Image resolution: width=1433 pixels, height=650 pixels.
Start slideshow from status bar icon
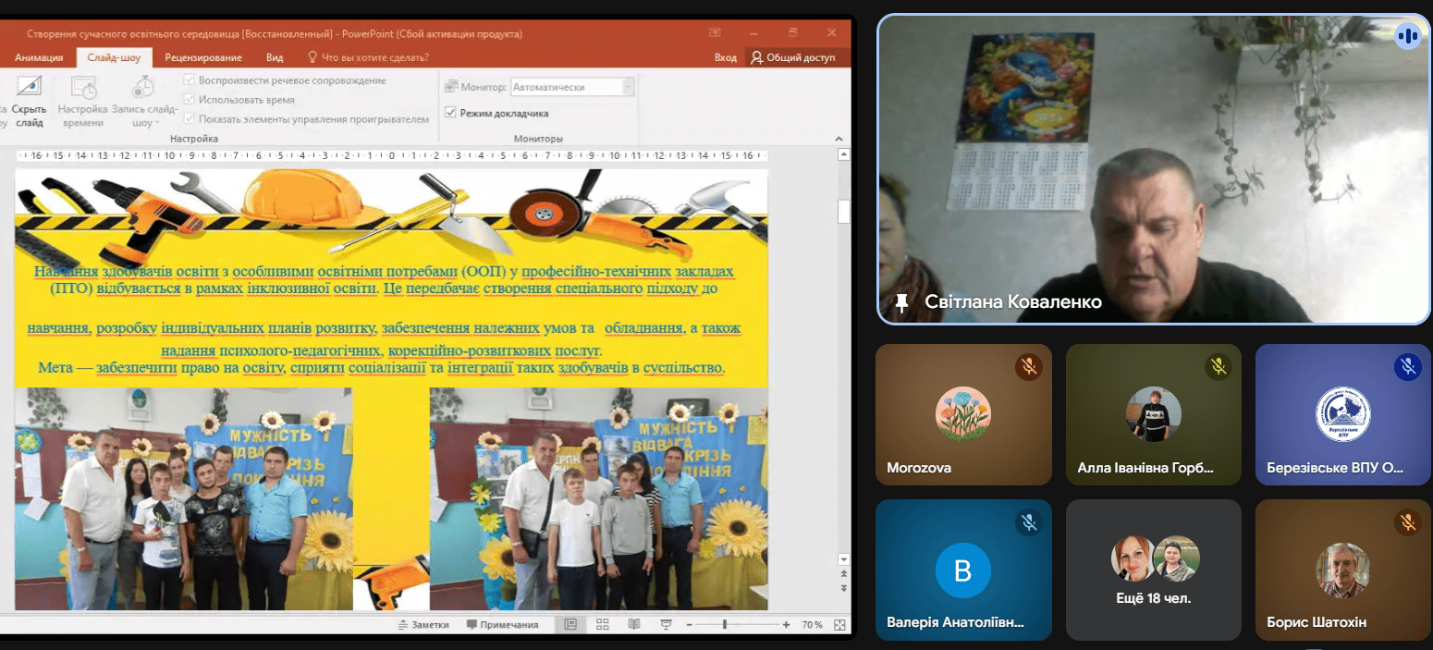tap(665, 624)
